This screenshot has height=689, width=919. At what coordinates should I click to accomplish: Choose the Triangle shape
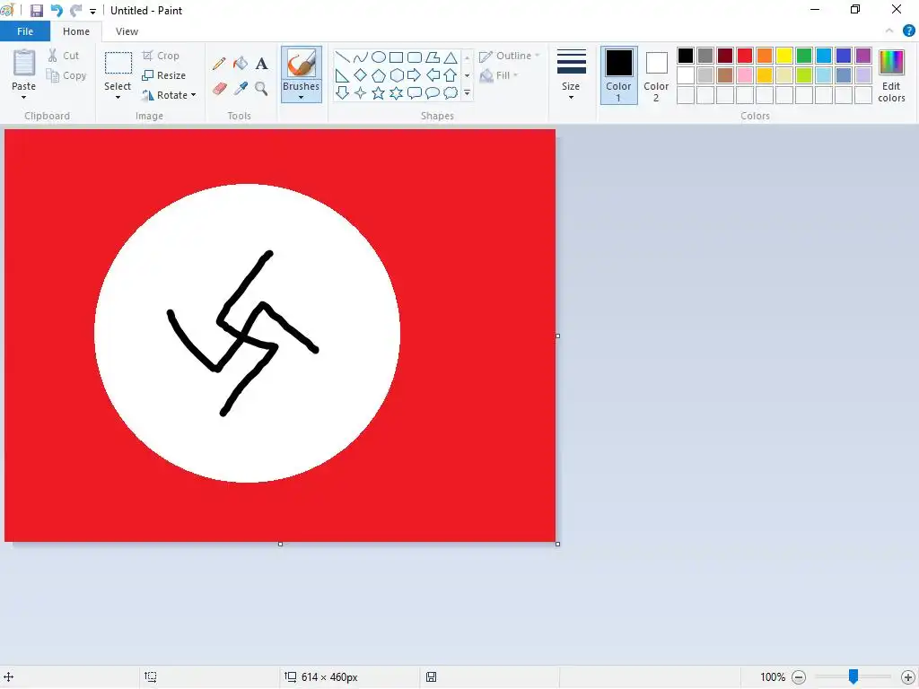tap(451, 57)
